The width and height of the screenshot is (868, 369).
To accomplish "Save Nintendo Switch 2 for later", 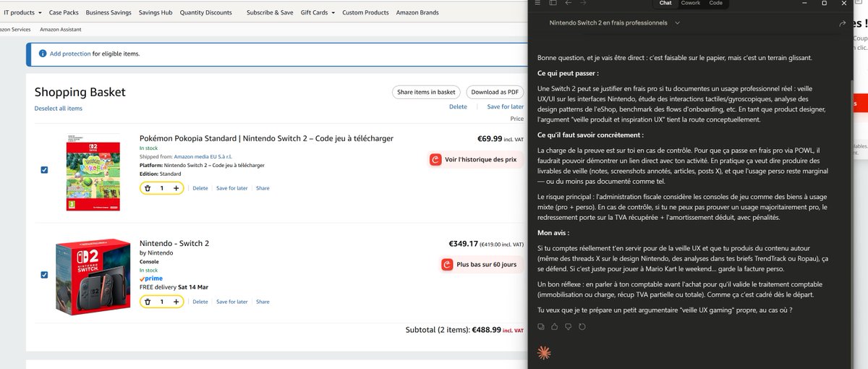I will 232,302.
